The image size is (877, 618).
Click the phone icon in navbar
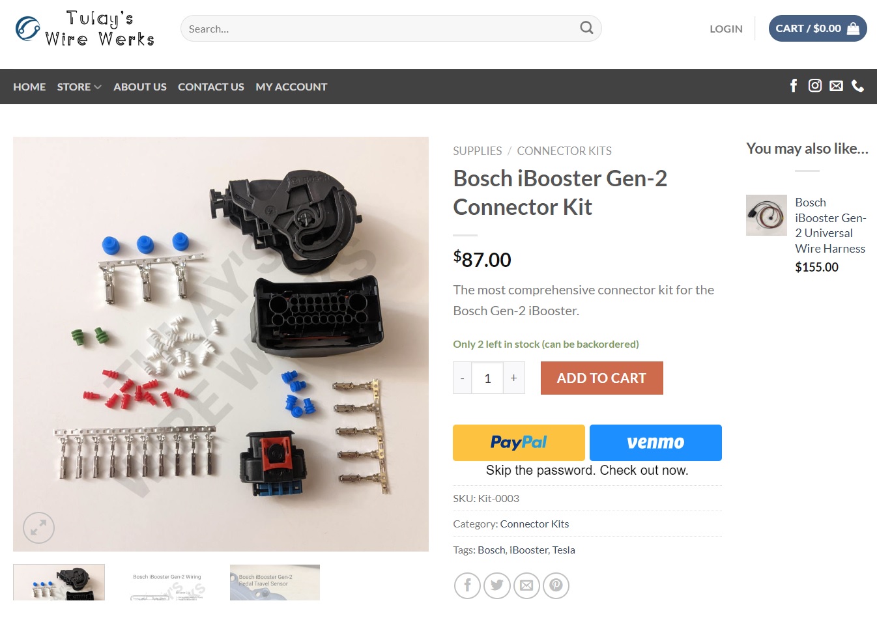858,86
